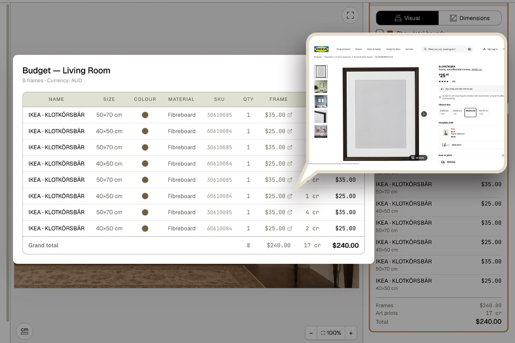This screenshot has width=515, height=343.
Task: Zoom in with the plus button
Action: (351, 333)
